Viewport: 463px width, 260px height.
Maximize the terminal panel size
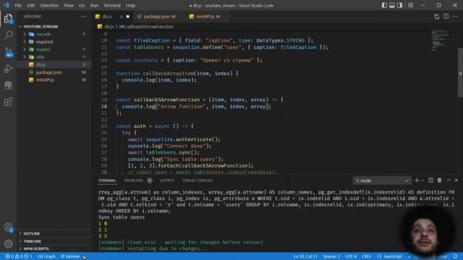point(449,181)
